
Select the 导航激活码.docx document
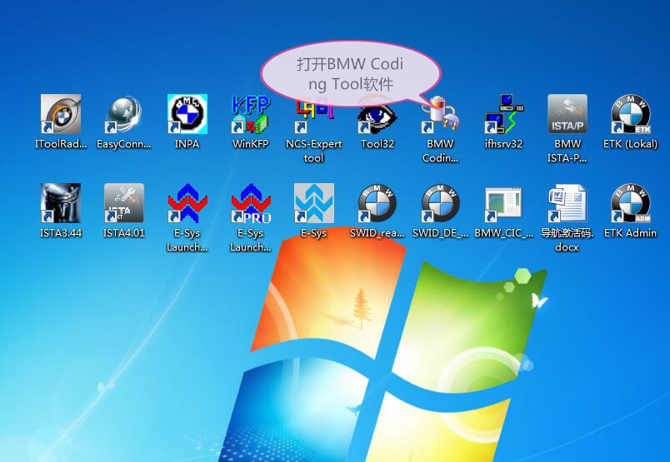(567, 204)
